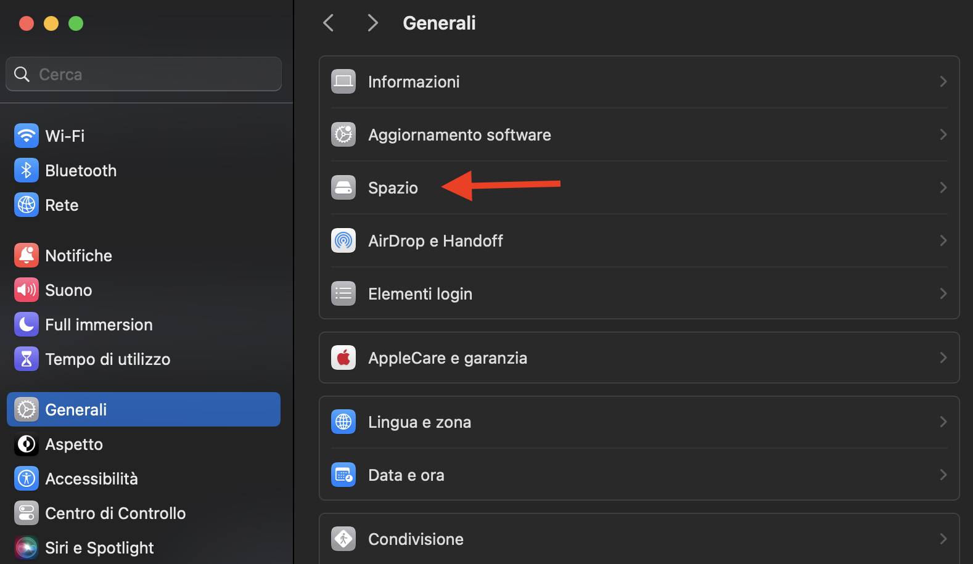Click the Condivisione icon
This screenshot has height=564, width=973.
click(343, 539)
